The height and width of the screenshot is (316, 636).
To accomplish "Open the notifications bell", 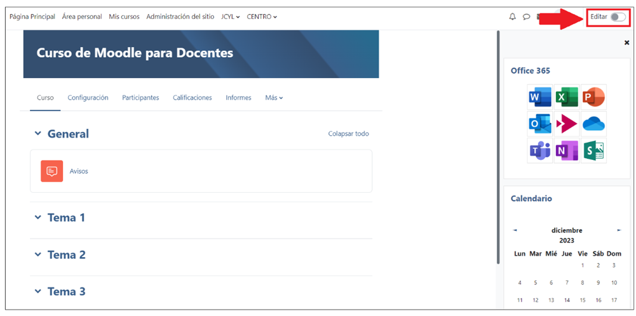I will click(513, 16).
